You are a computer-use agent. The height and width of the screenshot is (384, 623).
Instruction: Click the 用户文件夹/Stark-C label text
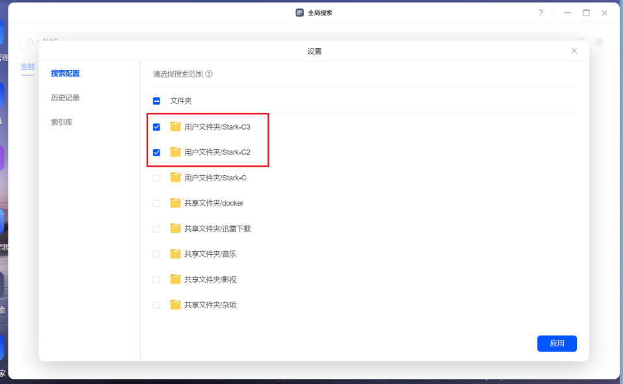click(x=215, y=178)
